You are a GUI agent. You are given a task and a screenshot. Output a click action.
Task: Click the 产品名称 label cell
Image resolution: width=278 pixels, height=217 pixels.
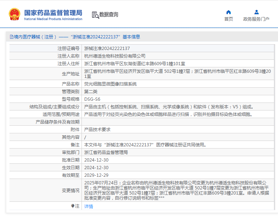[x=45, y=84]
